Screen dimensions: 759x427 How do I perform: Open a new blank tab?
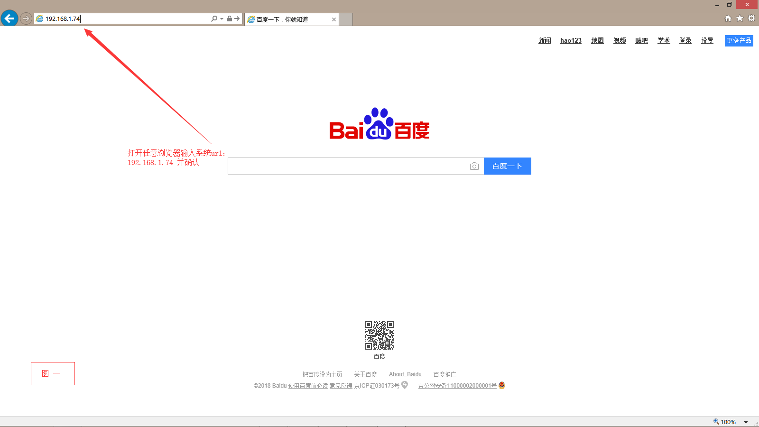pyautogui.click(x=346, y=19)
